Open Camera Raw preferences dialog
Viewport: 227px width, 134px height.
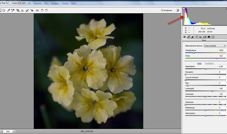37,10
